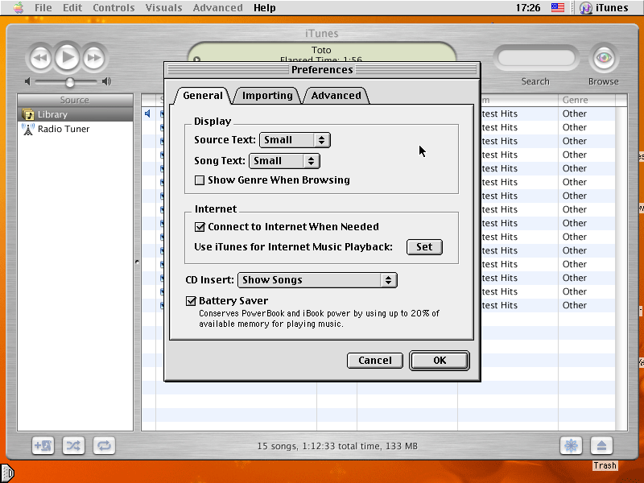Open the Apple menu
The height and width of the screenshot is (483, 644).
[19, 7]
